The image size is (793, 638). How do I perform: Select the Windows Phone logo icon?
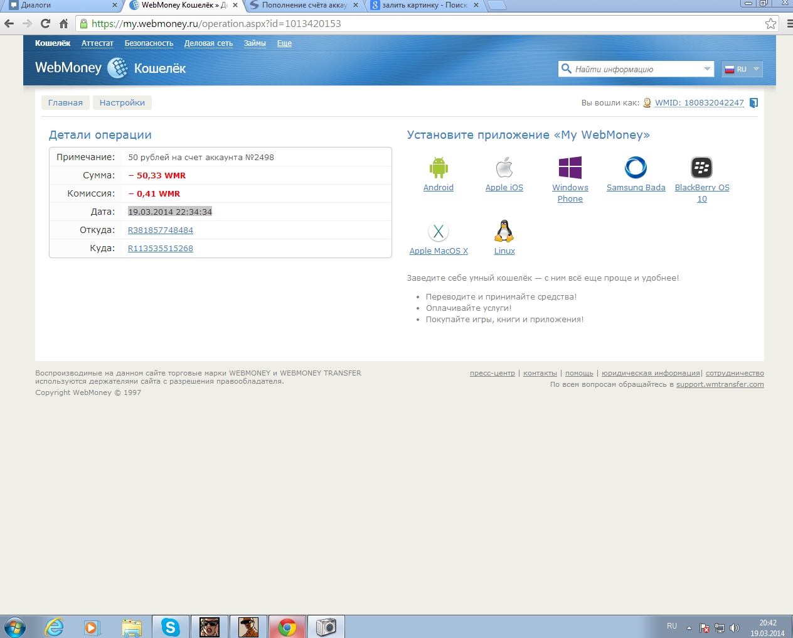570,168
